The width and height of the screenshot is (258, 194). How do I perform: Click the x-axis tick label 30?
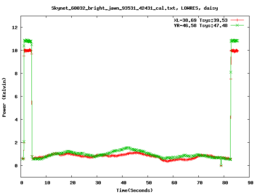[x=98, y=183]
